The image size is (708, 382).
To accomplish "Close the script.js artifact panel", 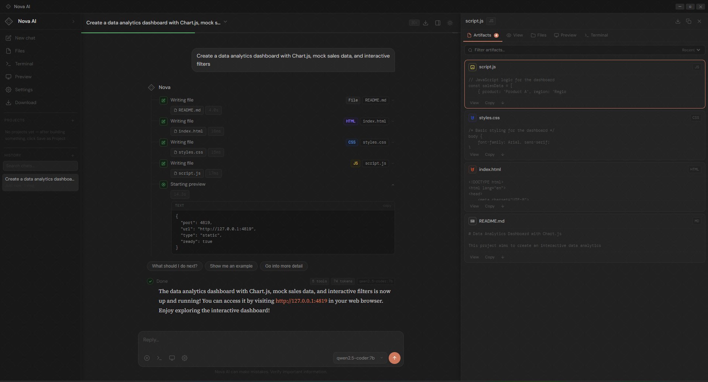I will (699, 21).
